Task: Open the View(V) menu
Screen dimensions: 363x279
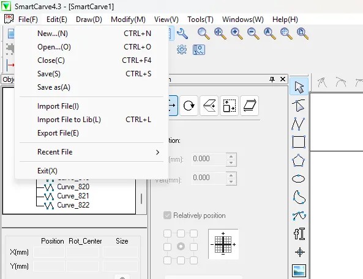Action: (167, 20)
